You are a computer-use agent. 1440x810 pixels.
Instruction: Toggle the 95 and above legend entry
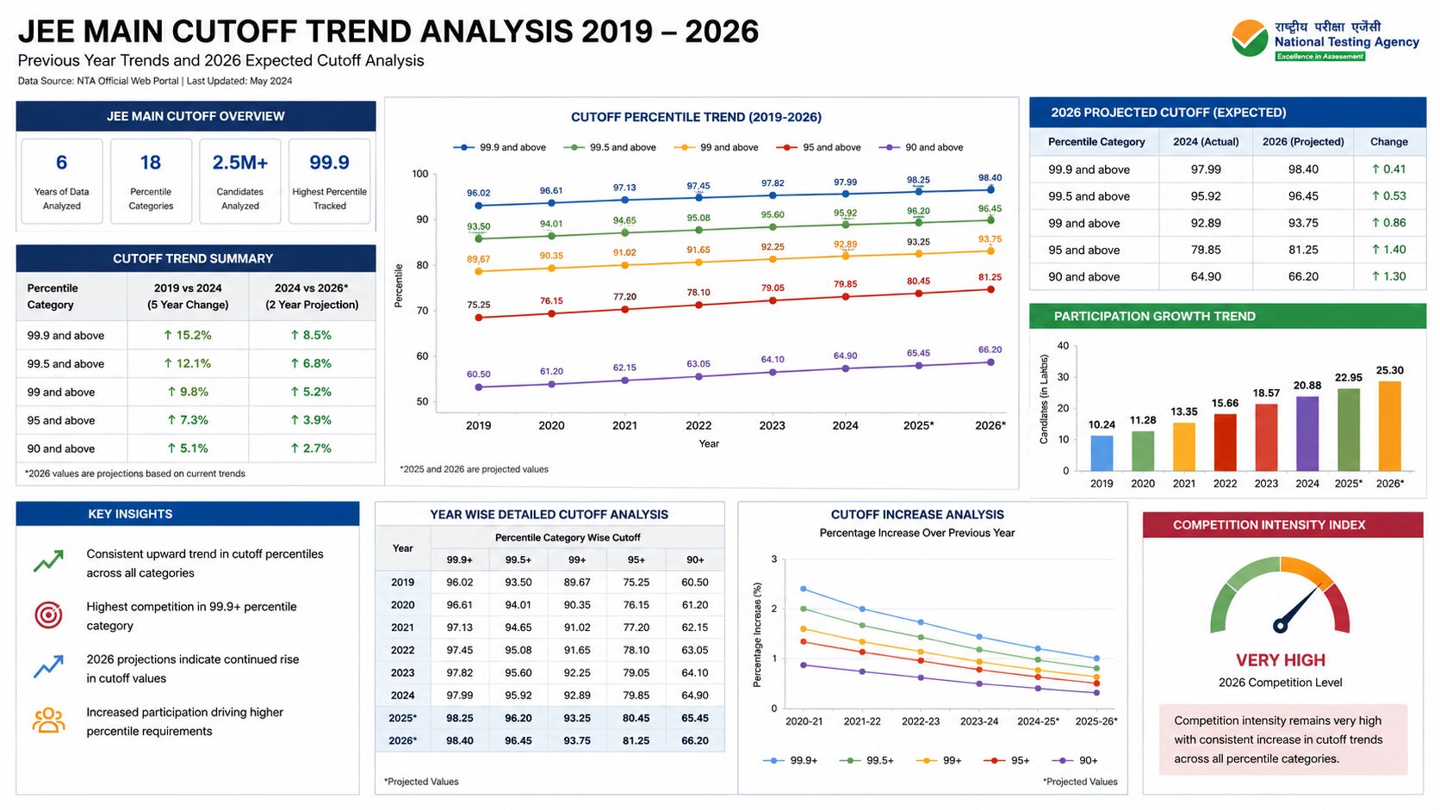tap(818, 147)
